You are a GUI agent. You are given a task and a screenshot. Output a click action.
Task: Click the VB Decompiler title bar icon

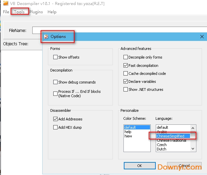pos(5,3)
